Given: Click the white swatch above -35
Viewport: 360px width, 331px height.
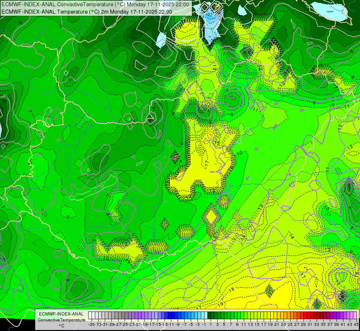Looking at the screenshot, I should click(x=90, y=316).
